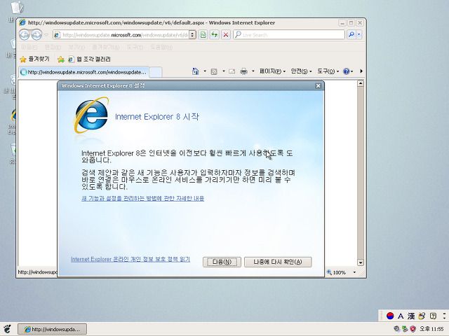The height and width of the screenshot is (336, 449).
Task: Open the zoom level dropdown arrow
Action: coord(354,272)
